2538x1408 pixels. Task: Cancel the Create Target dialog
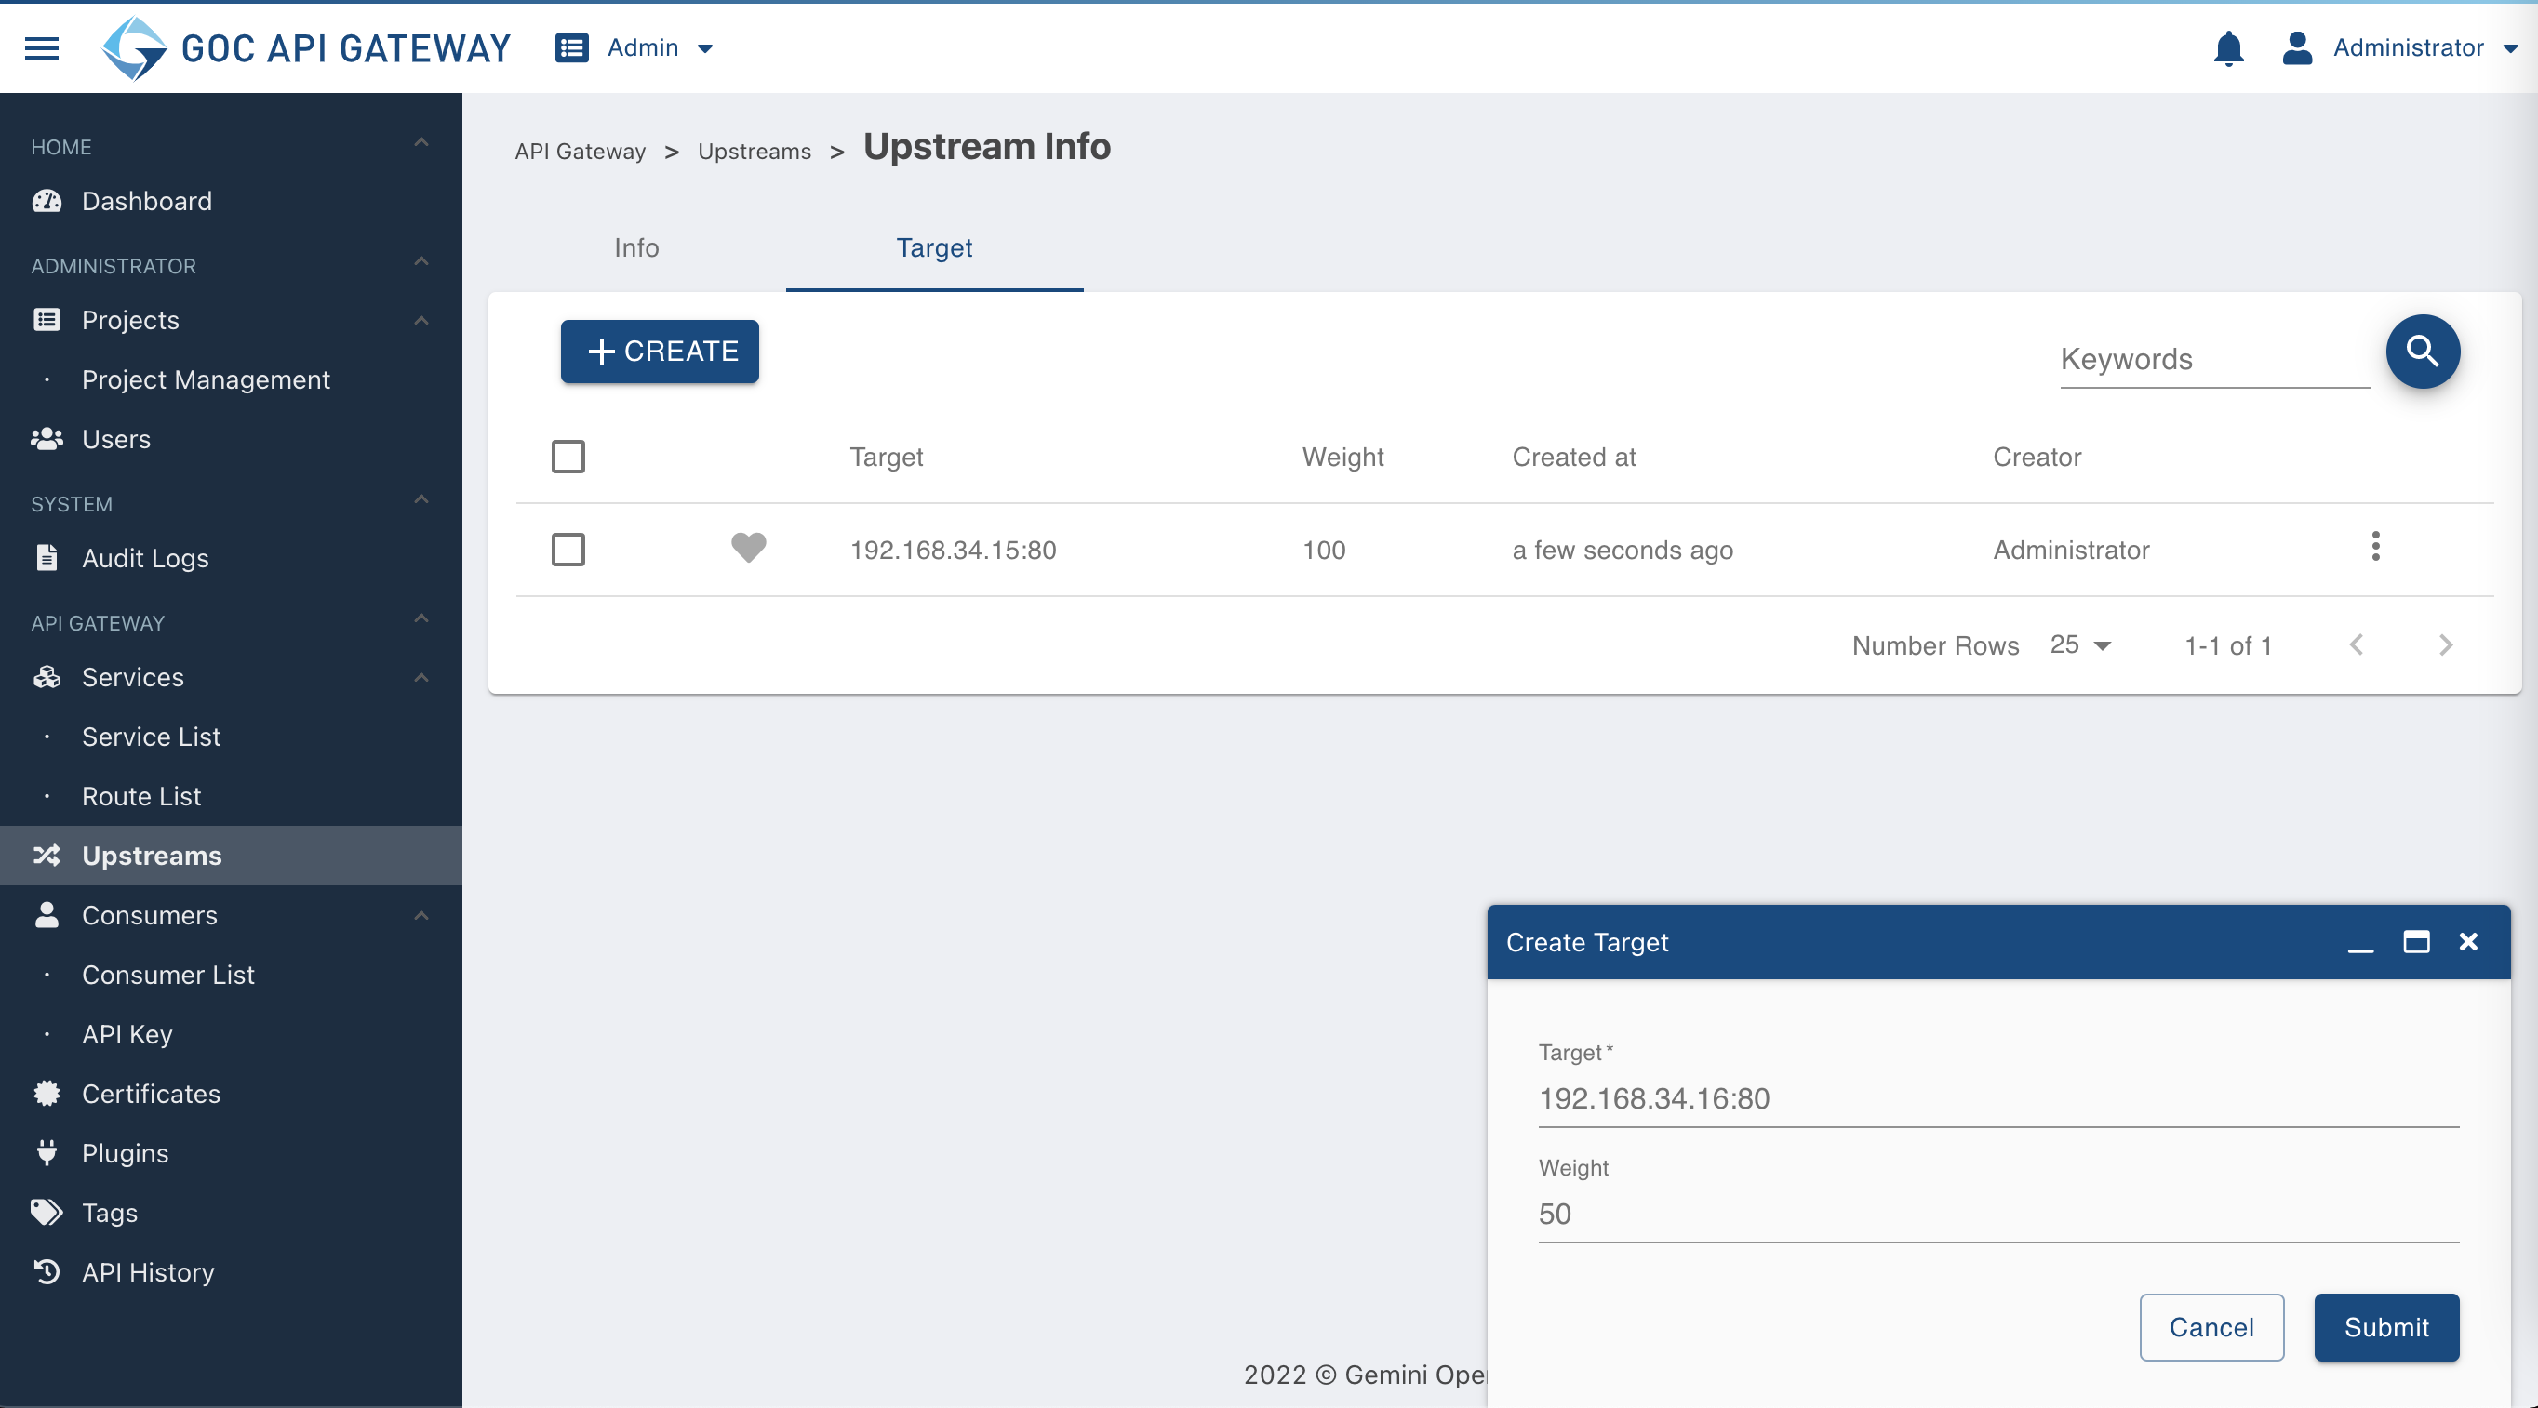2211,1326
